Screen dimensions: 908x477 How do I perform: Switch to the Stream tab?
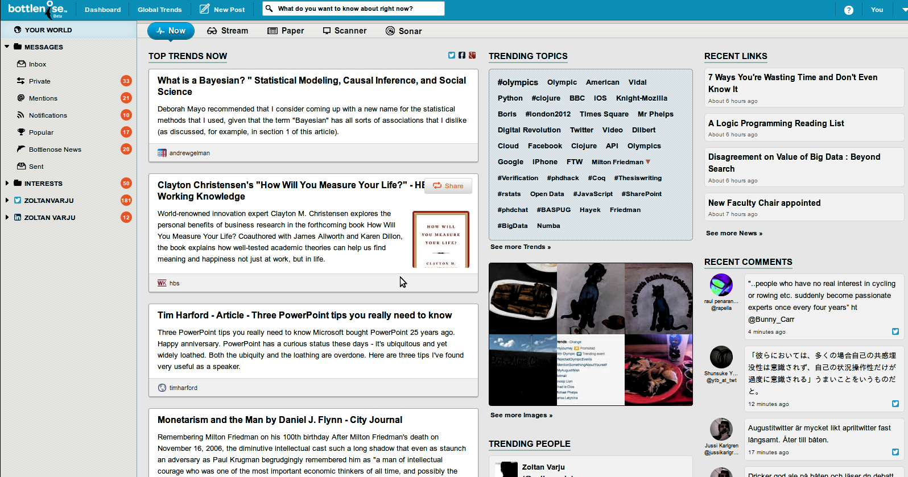(x=228, y=31)
